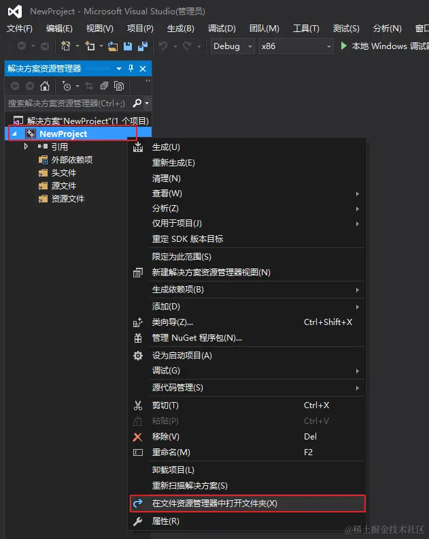This screenshot has width=429, height=539.
Task: Open the 视图(V) menu
Action: [x=100, y=28]
